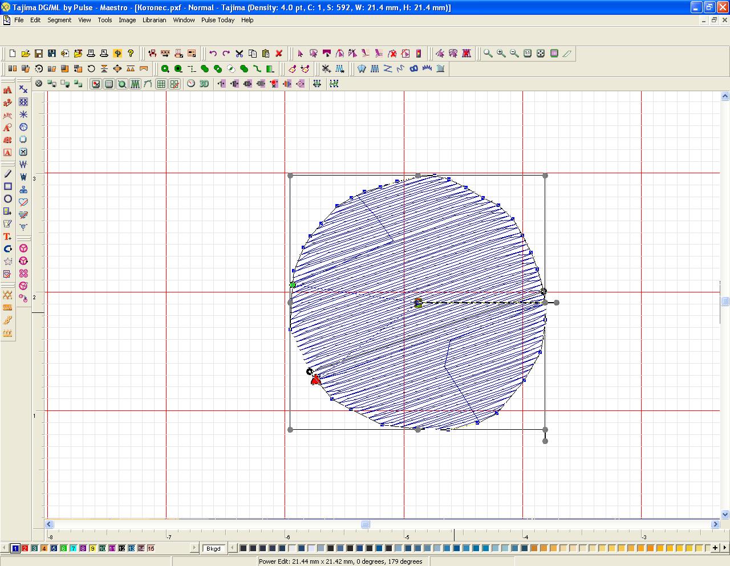Select needle color number 2 red
The height and width of the screenshot is (566, 730).
[25, 548]
